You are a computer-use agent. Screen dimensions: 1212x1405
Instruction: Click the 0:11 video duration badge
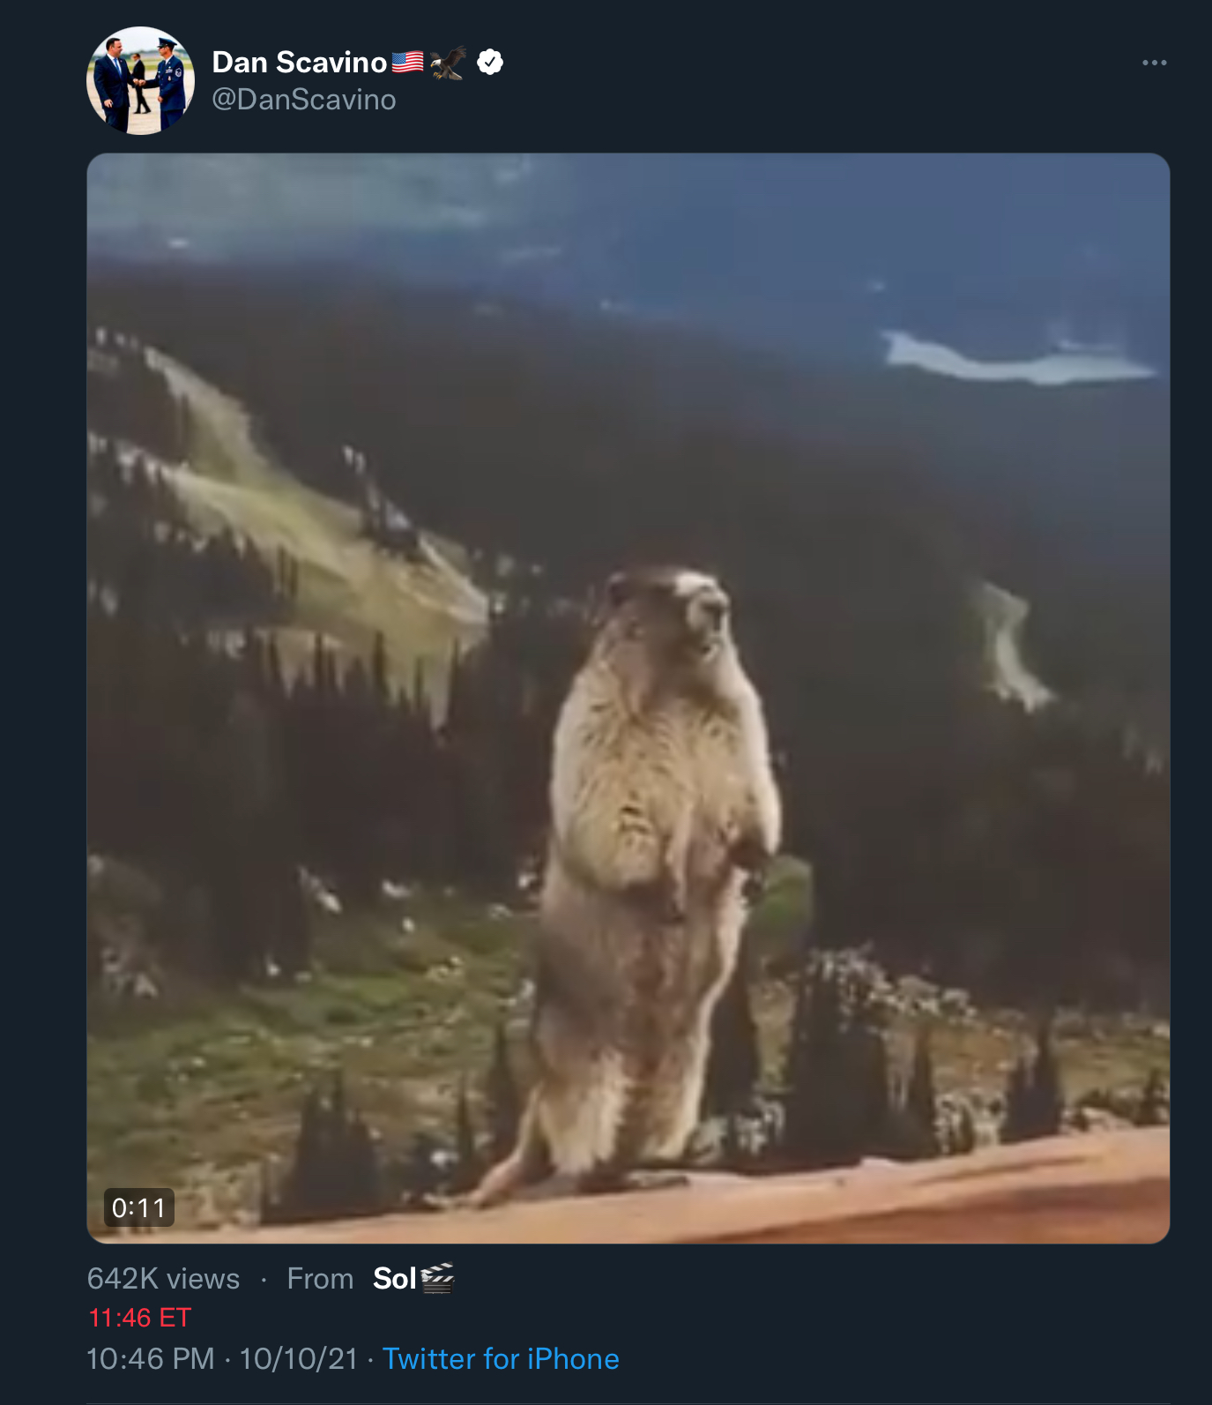coord(139,1207)
